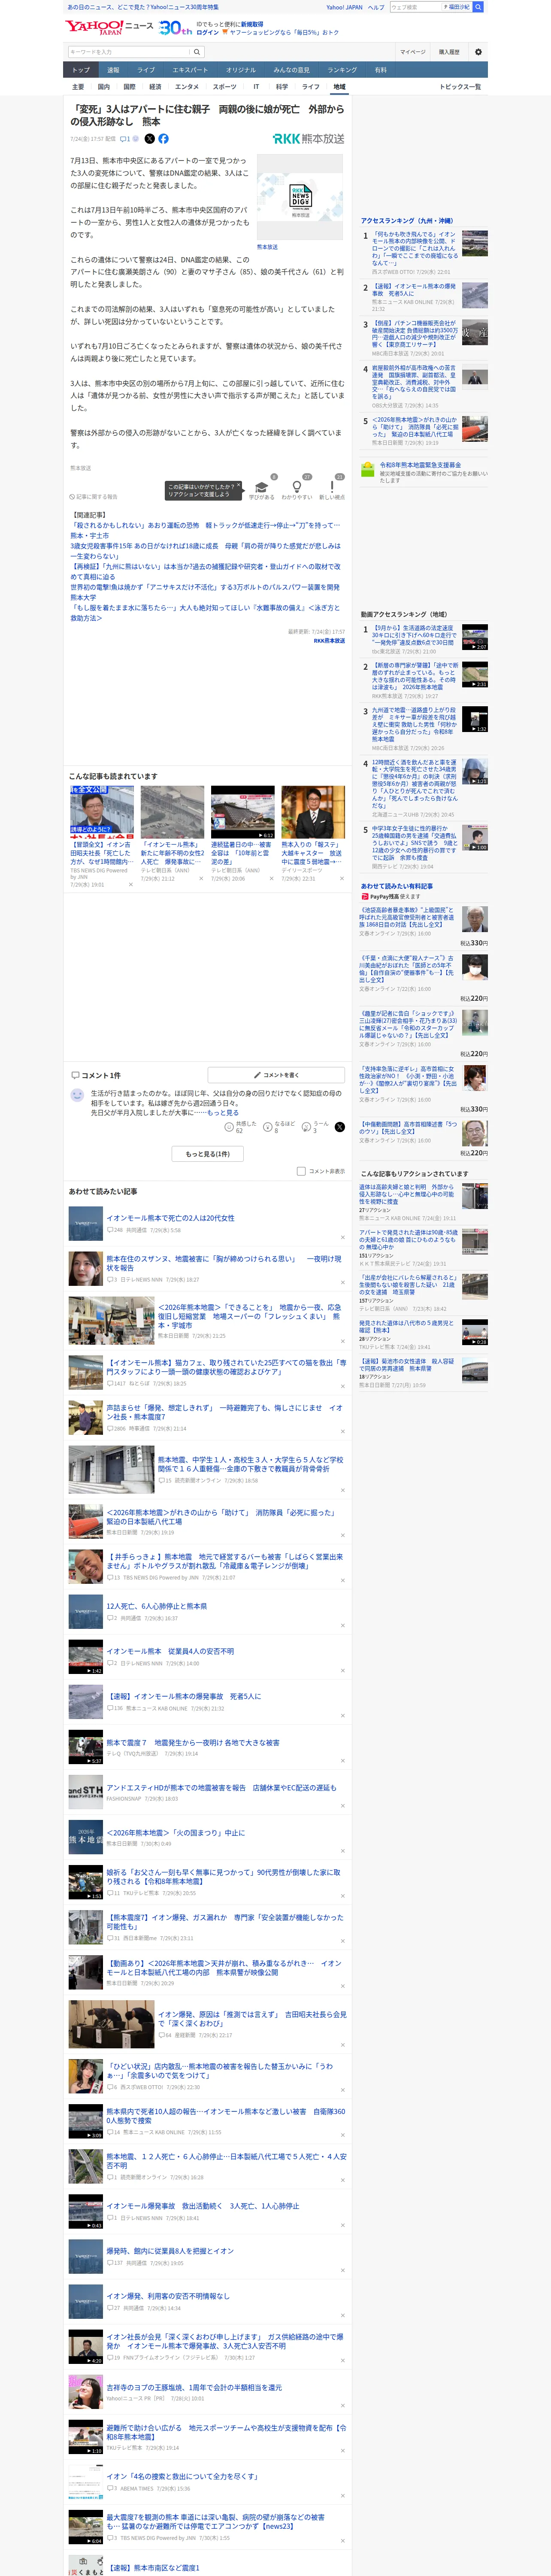Toggle the コメント非表示 checkbox
This screenshot has width=551, height=2576.
click(301, 1171)
